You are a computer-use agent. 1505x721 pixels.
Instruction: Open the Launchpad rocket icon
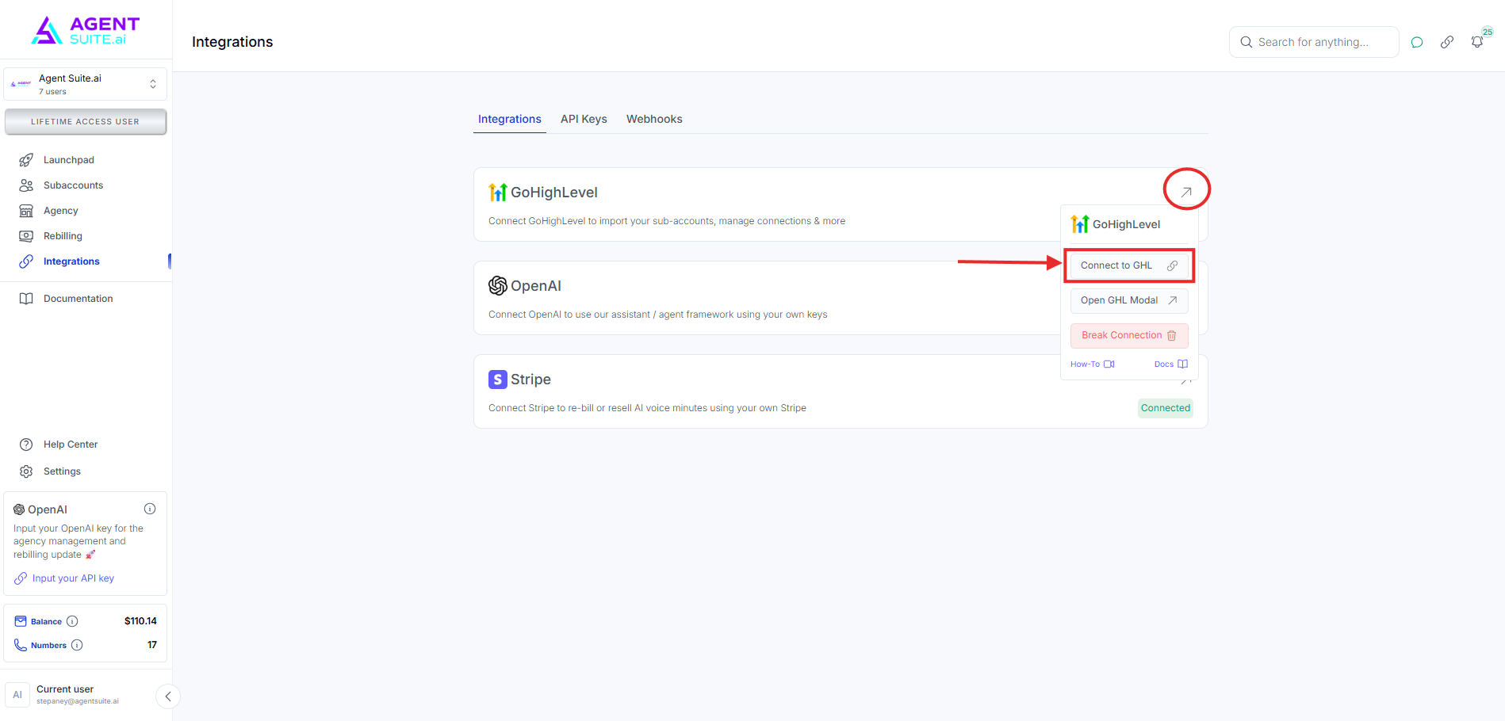coord(26,160)
